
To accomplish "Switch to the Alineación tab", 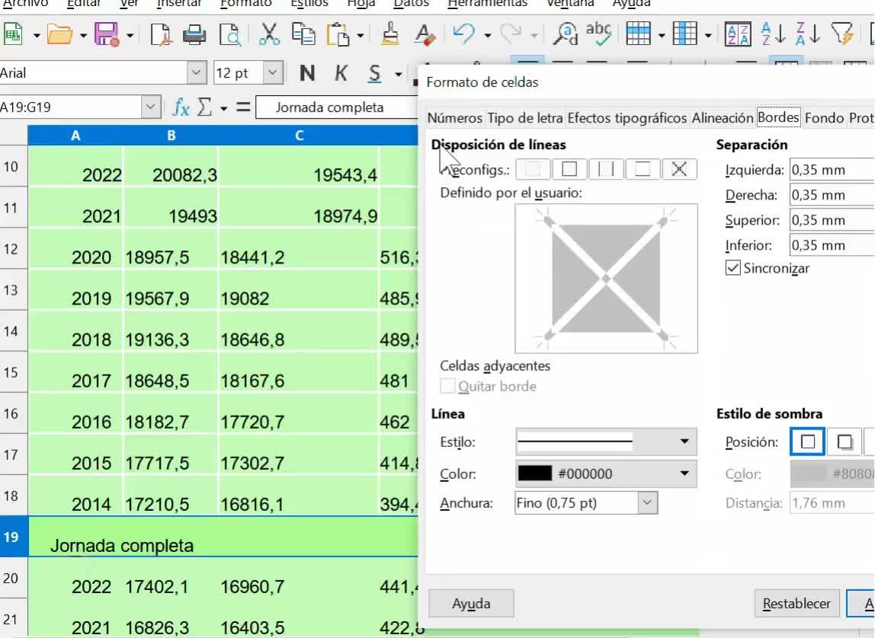I will [722, 118].
